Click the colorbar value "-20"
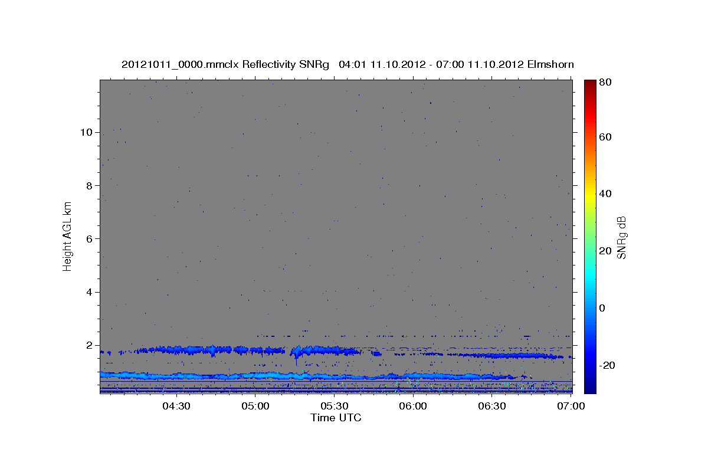 point(608,365)
